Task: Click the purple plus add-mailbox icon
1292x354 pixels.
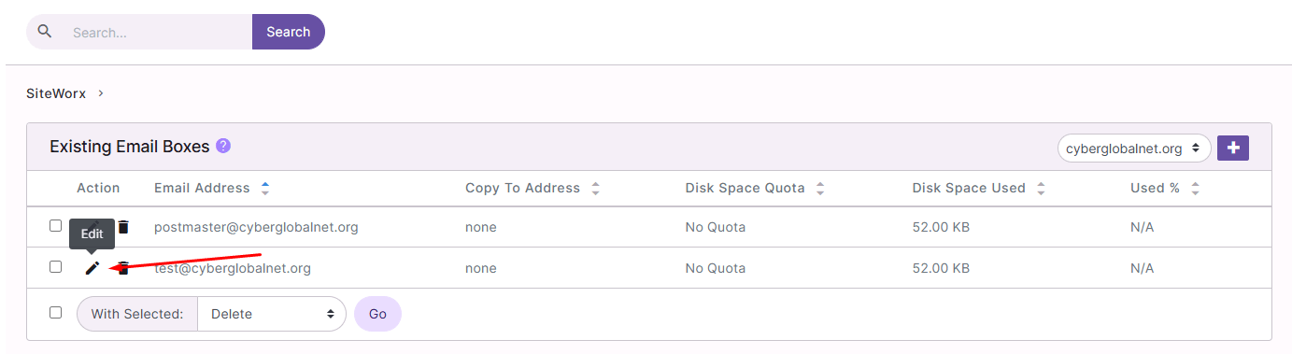Action: click(x=1233, y=148)
